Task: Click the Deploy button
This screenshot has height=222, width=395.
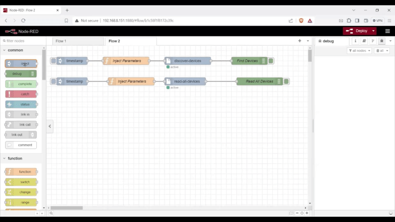Action: click(357, 31)
